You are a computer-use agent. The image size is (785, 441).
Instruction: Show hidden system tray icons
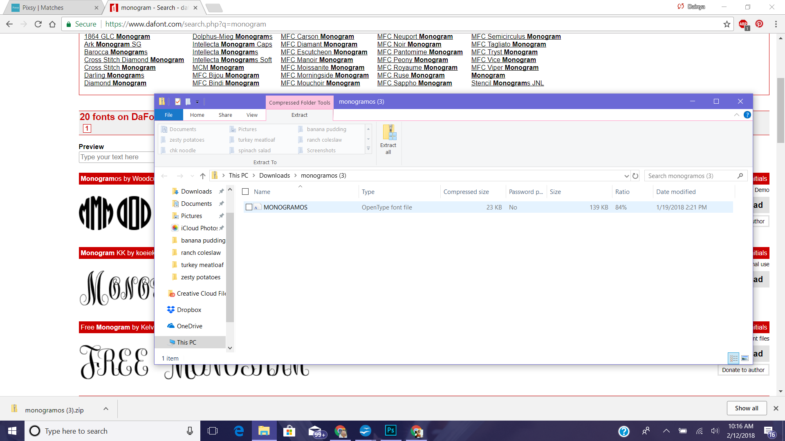tap(666, 431)
